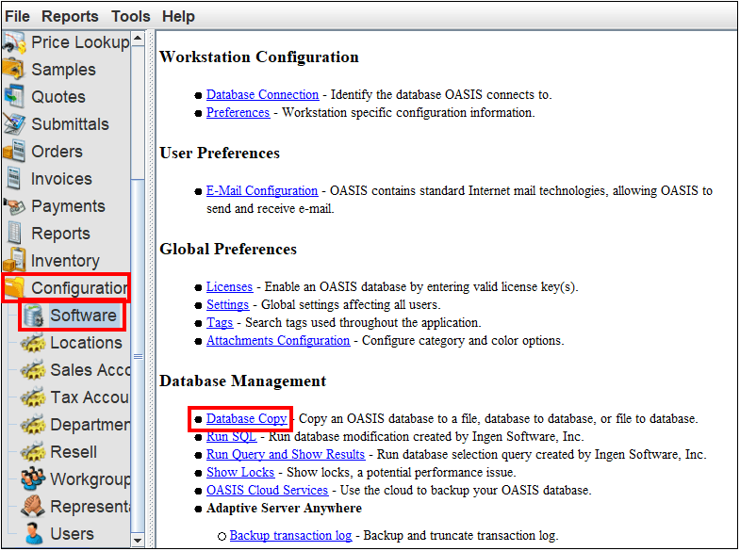Select Software label under Configuration
This screenshot has width=740, height=551.
pyautogui.click(x=83, y=316)
